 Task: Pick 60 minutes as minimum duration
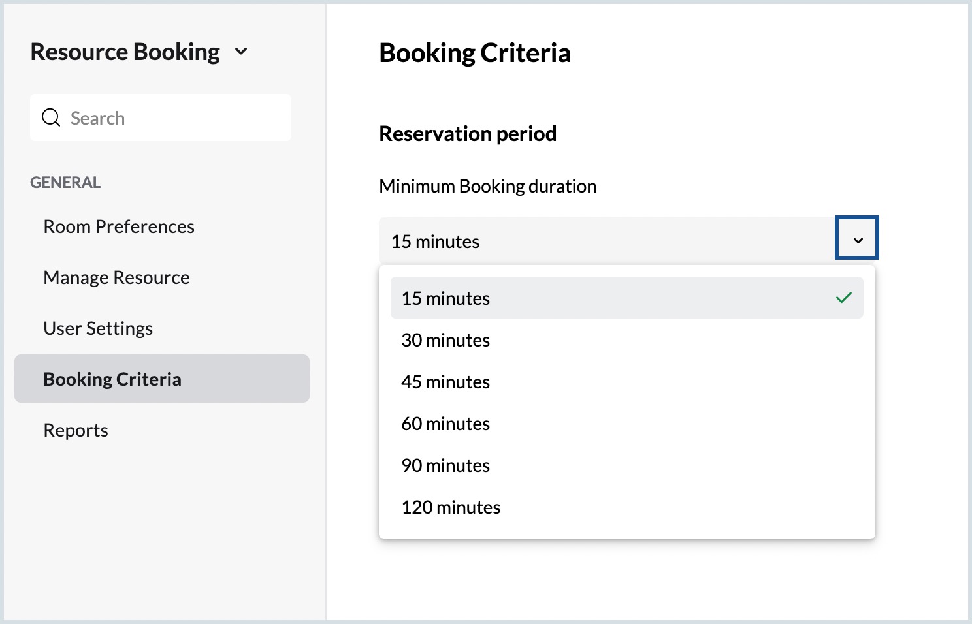click(x=445, y=424)
